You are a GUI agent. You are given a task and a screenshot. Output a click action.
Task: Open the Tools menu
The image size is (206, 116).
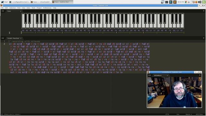click(33, 8)
